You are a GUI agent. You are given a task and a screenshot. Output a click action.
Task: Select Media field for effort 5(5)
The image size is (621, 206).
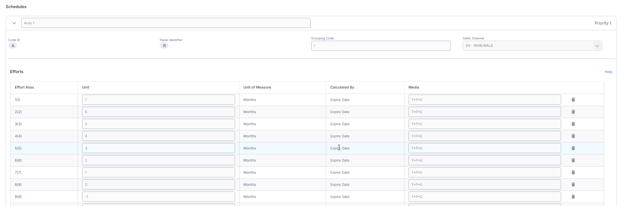[x=484, y=148]
